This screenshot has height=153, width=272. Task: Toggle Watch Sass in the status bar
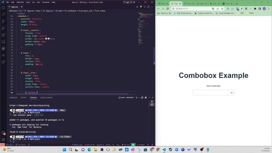pos(77,144)
